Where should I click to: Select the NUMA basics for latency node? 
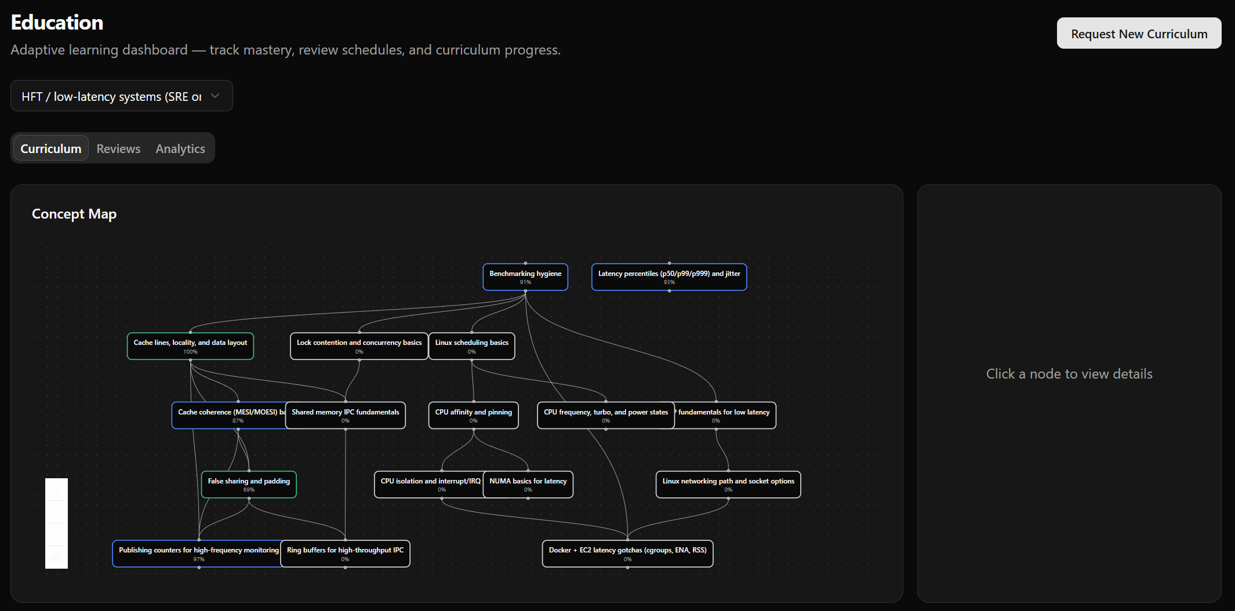point(528,485)
